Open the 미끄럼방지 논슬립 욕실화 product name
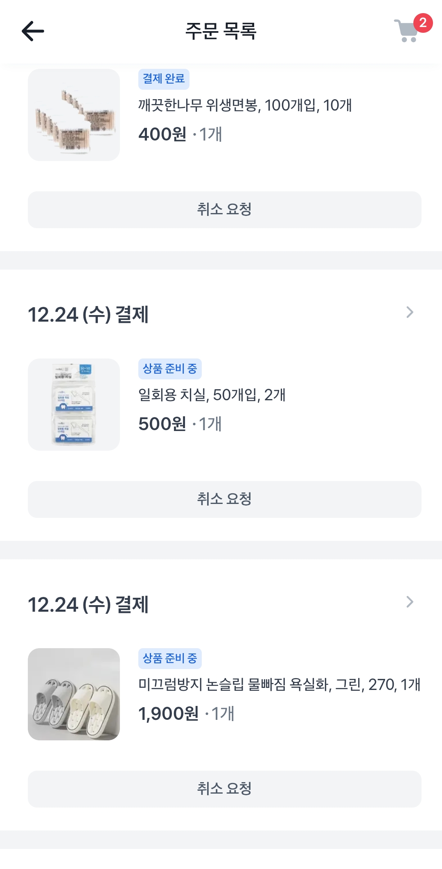 click(x=279, y=685)
